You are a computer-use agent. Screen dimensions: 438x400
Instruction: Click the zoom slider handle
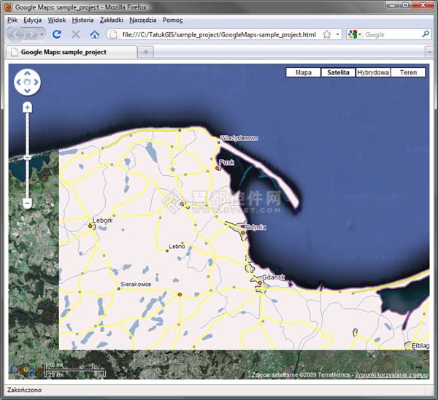[27, 158]
